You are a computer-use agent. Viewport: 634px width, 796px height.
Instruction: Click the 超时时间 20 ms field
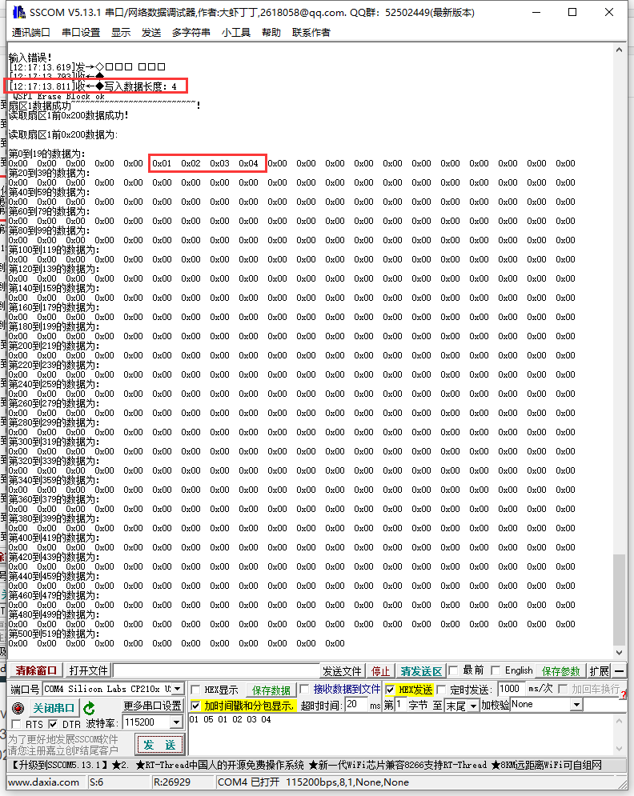(x=357, y=705)
